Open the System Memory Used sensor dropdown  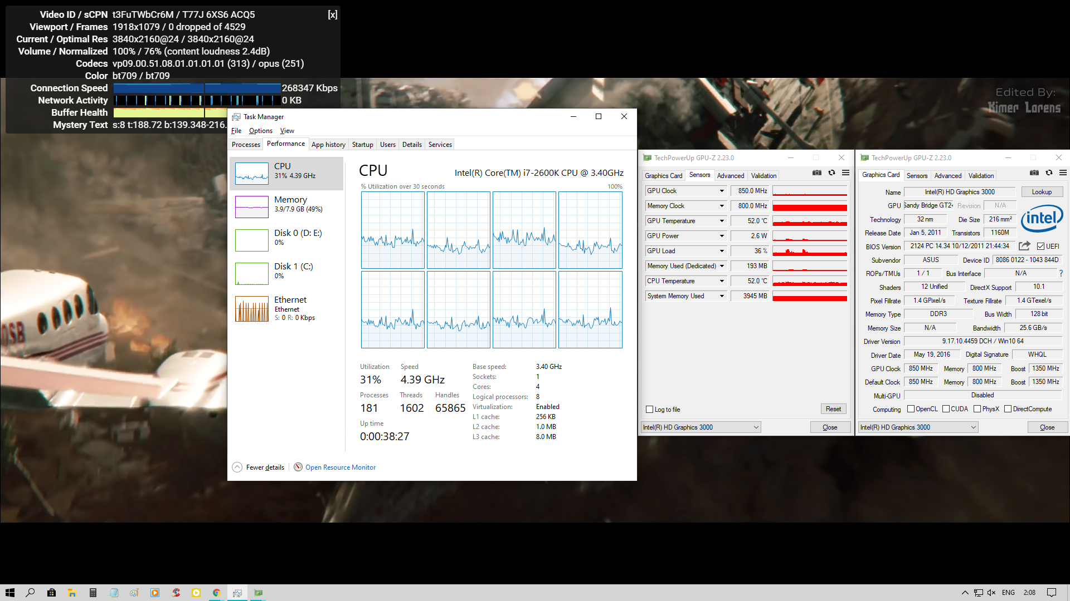[722, 296]
